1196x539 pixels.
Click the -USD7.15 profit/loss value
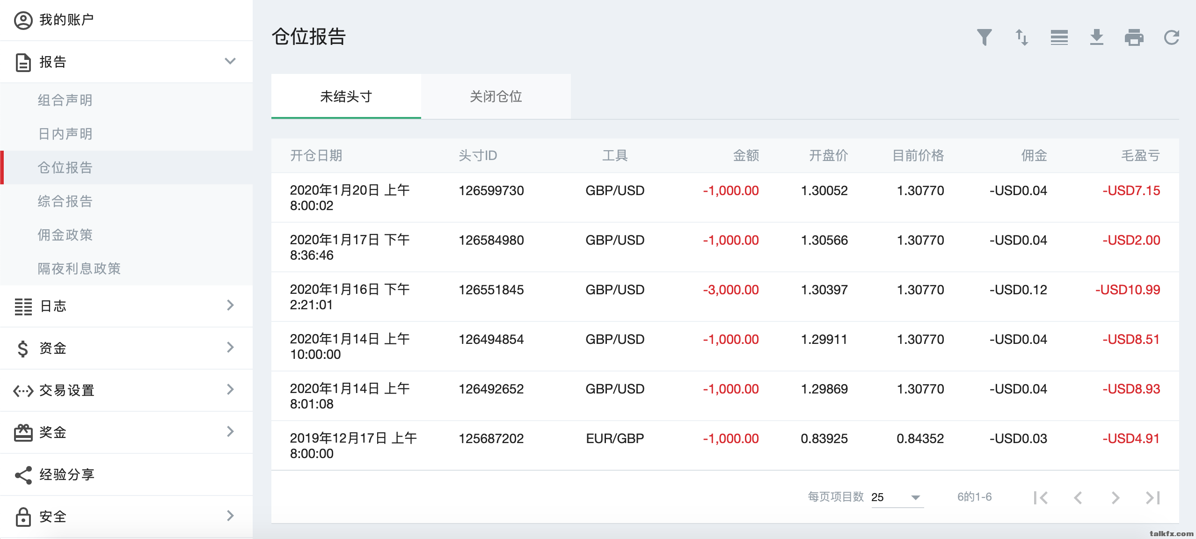coord(1131,191)
